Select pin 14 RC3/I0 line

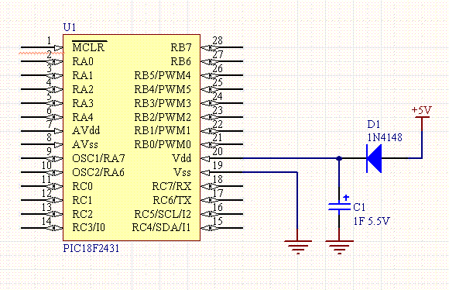[x=42, y=228]
